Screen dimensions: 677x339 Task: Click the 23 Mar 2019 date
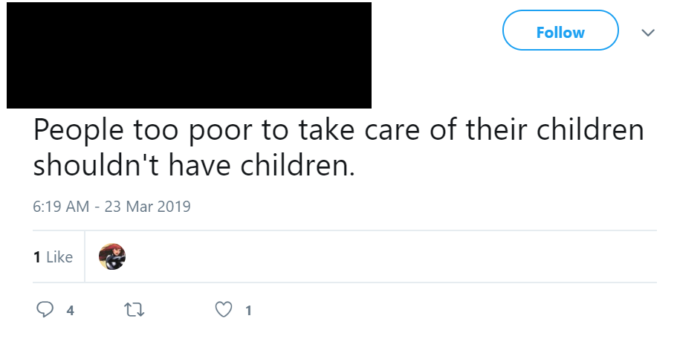pos(148,206)
